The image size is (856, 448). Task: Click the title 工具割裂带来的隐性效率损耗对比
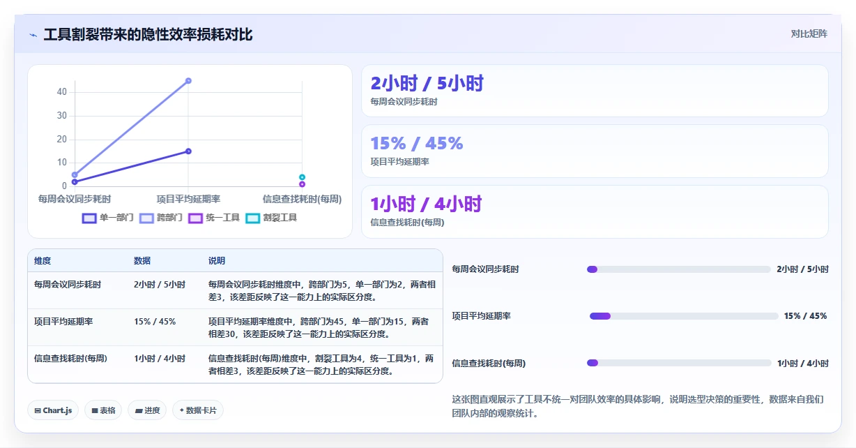tap(148, 34)
